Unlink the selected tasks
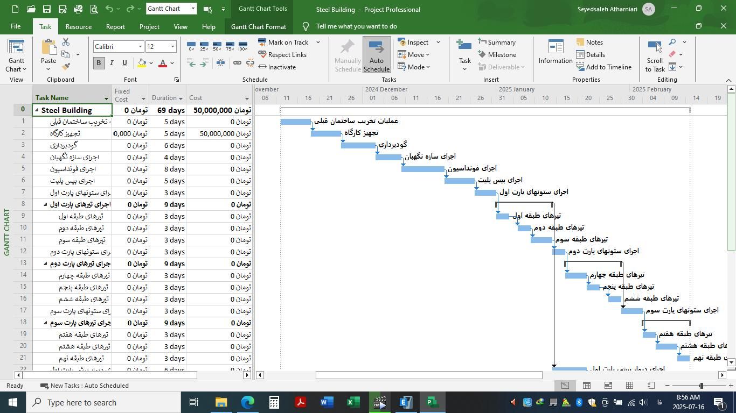Screen dimensions: 736x413 (250, 63)
